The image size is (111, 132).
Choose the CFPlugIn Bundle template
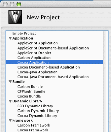click(x=31, y=92)
